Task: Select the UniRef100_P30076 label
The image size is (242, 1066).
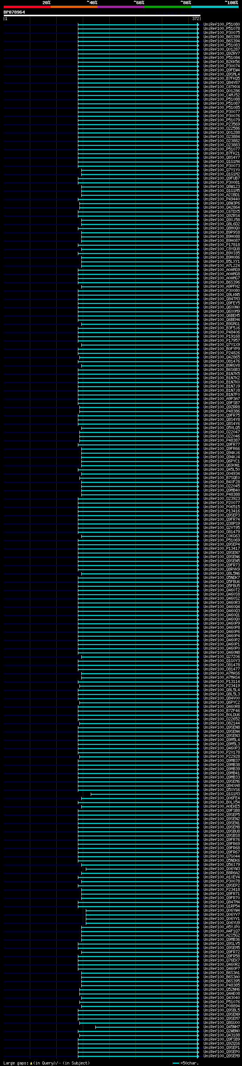Action: [222, 116]
